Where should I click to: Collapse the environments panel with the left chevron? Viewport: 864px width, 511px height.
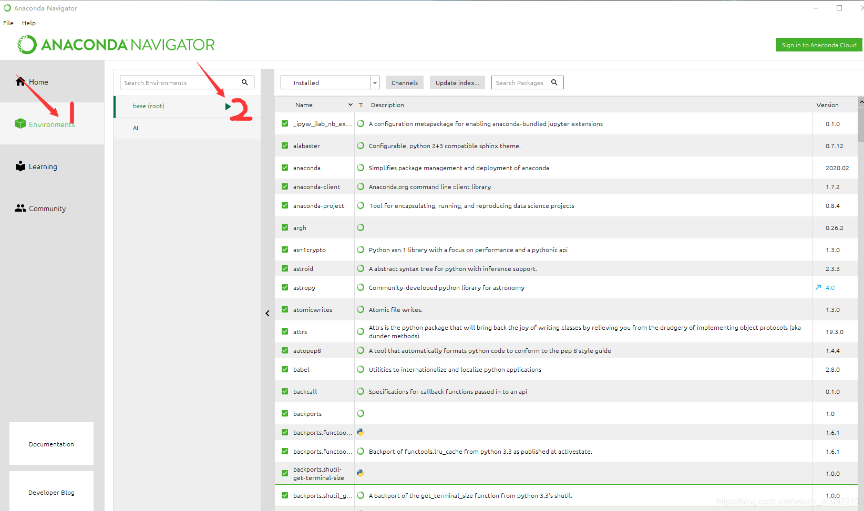click(x=268, y=313)
